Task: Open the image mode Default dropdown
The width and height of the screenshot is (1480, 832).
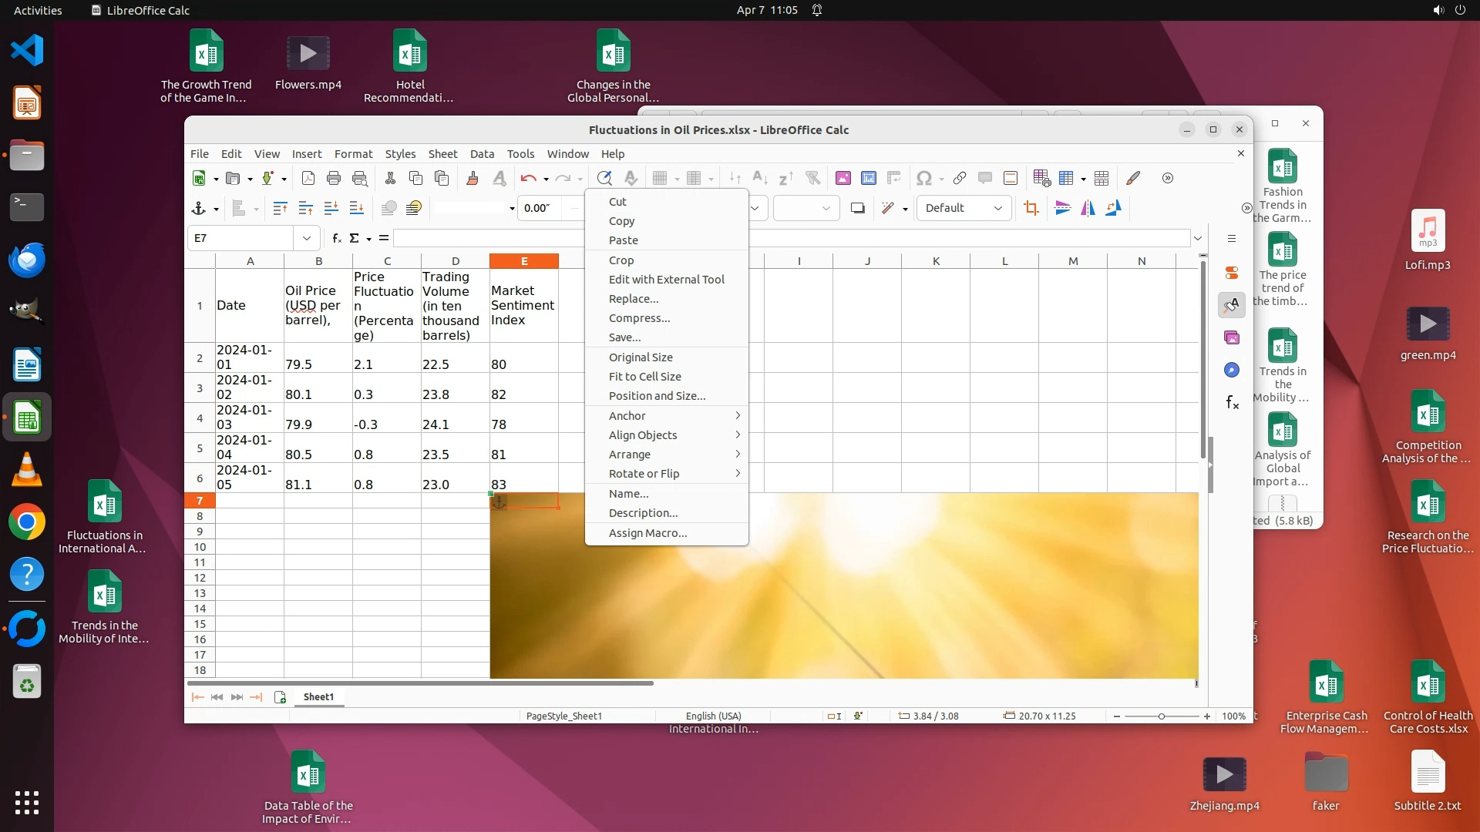Action: click(964, 208)
